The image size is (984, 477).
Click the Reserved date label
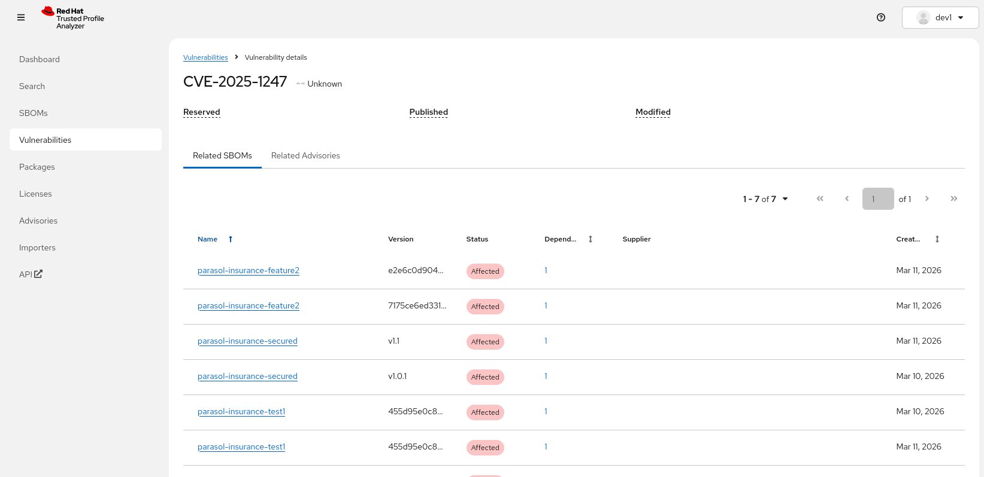202,112
